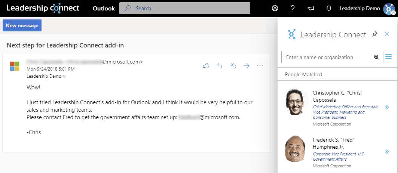Open the help question mark icon
398x173 pixels.
coord(293,8)
